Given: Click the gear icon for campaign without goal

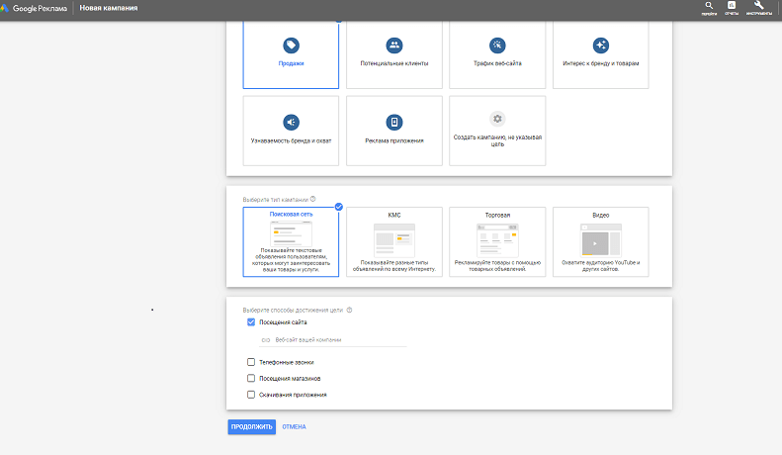Looking at the screenshot, I should pyautogui.click(x=497, y=119).
